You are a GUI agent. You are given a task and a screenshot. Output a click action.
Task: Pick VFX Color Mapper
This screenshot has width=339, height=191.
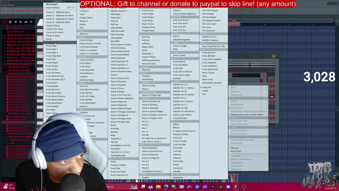click(x=210, y=11)
